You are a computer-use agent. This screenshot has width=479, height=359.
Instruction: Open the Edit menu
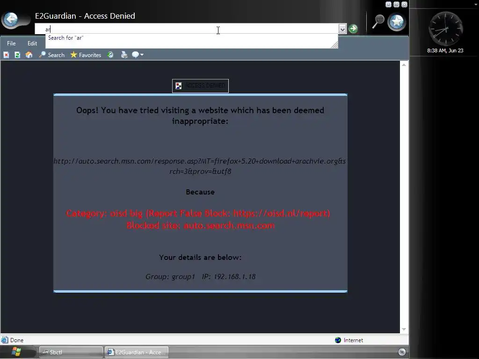[32, 43]
